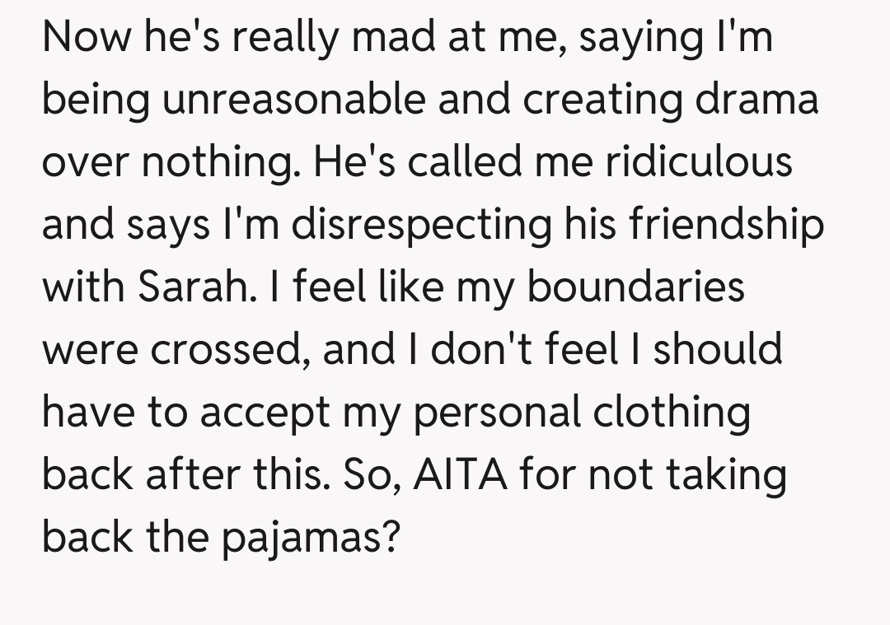The width and height of the screenshot is (890, 625).
Task: Click on the word "ridiculous"
Action: click(x=699, y=161)
